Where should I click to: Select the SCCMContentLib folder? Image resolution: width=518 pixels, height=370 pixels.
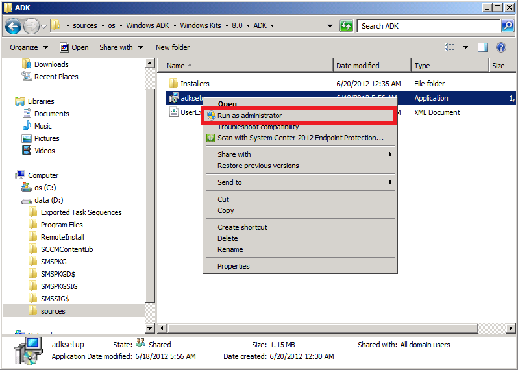pos(60,249)
